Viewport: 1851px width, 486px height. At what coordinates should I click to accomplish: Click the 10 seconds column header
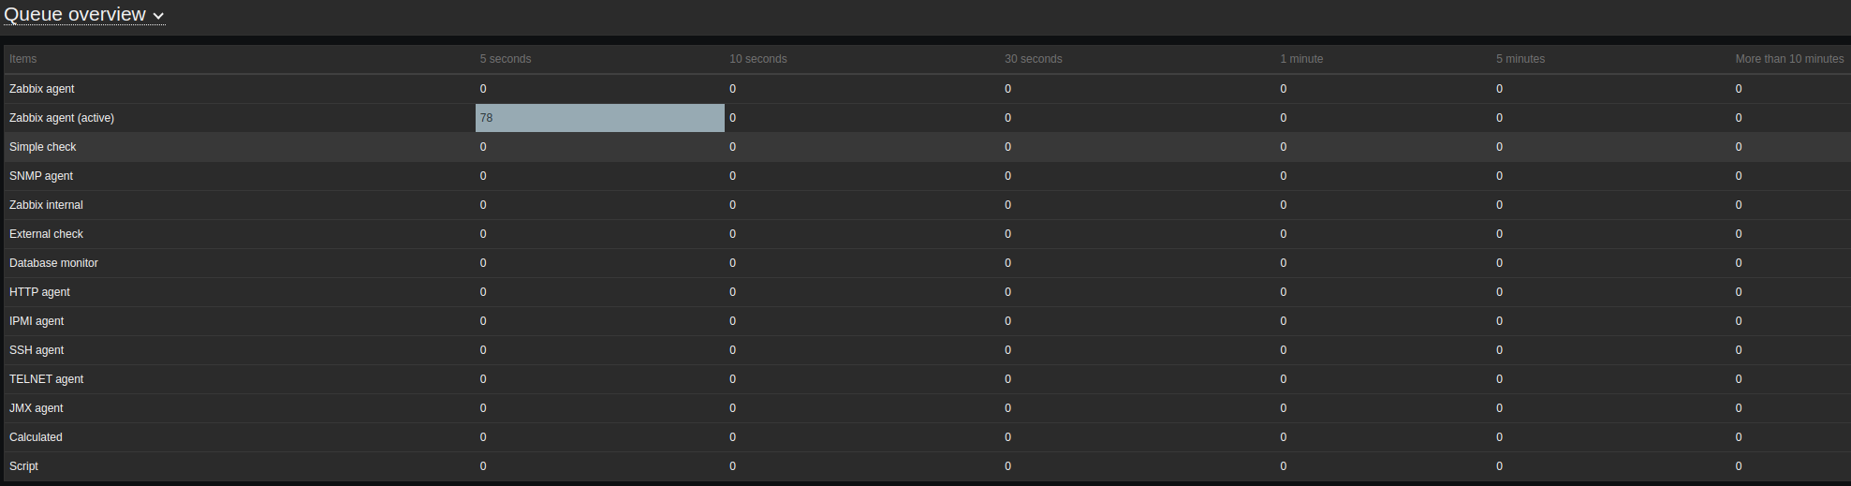pyautogui.click(x=758, y=59)
